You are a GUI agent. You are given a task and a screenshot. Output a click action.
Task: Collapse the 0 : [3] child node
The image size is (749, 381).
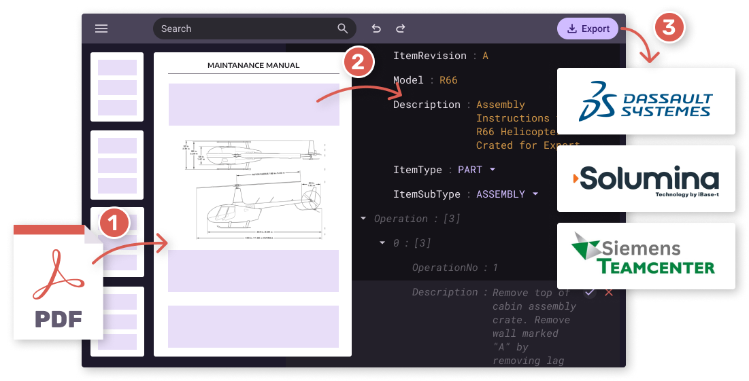point(382,243)
